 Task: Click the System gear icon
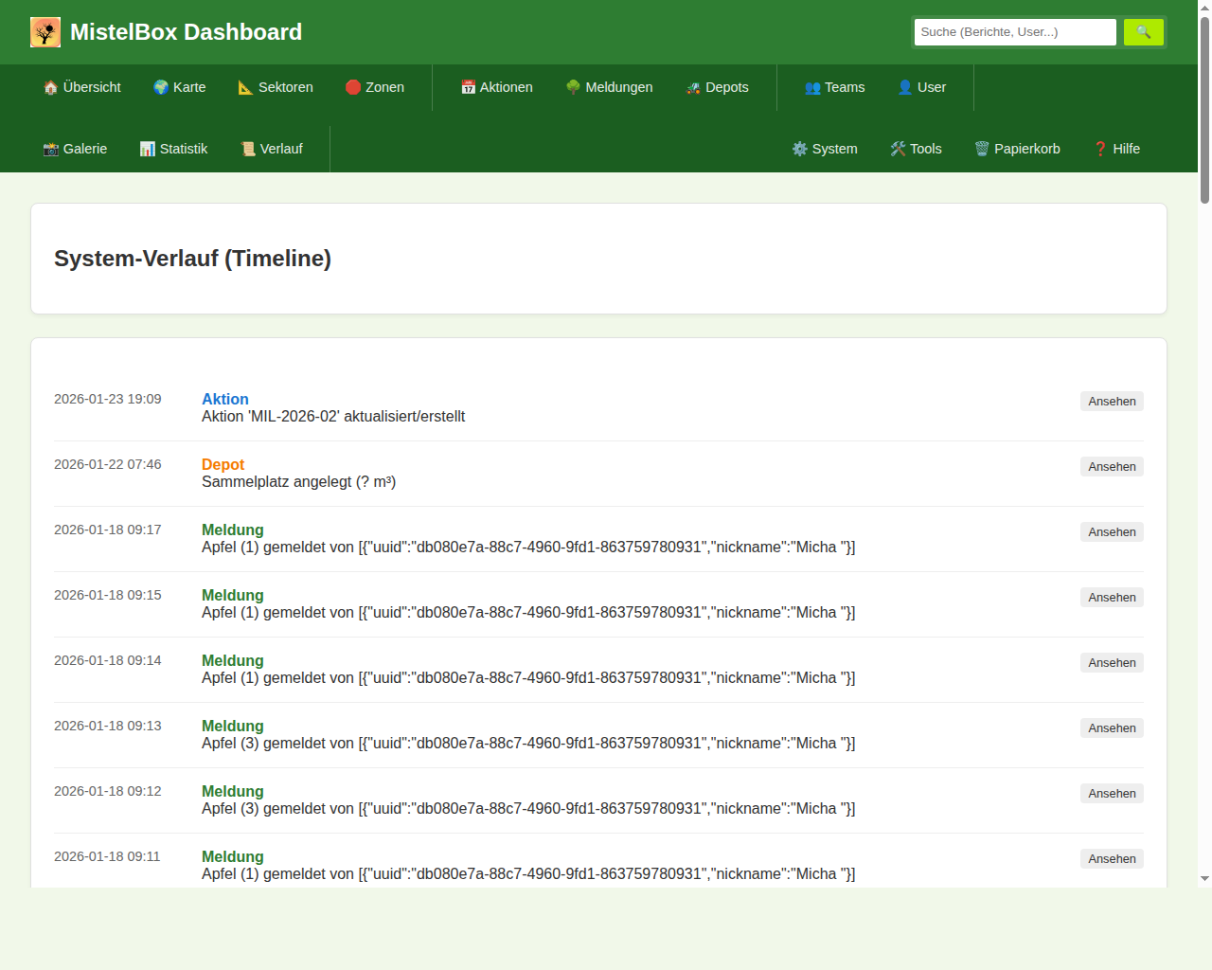(x=800, y=149)
